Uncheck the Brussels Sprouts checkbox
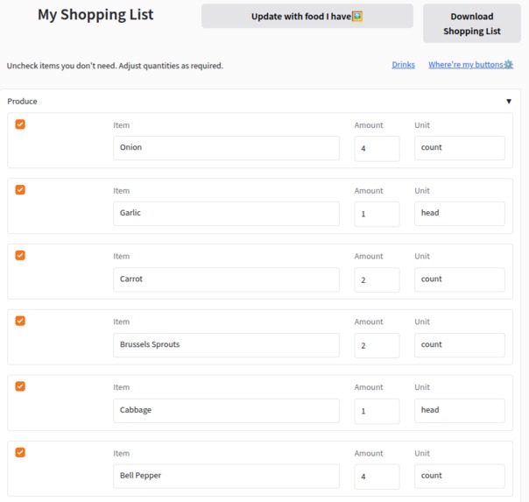The width and height of the screenshot is (529, 502). tap(20, 321)
